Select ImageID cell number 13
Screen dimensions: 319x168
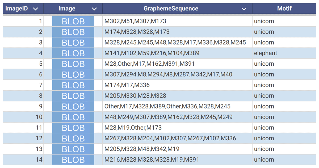[23, 149]
